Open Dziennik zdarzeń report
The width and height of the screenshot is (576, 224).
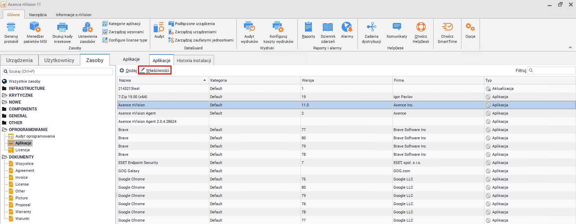point(328,27)
